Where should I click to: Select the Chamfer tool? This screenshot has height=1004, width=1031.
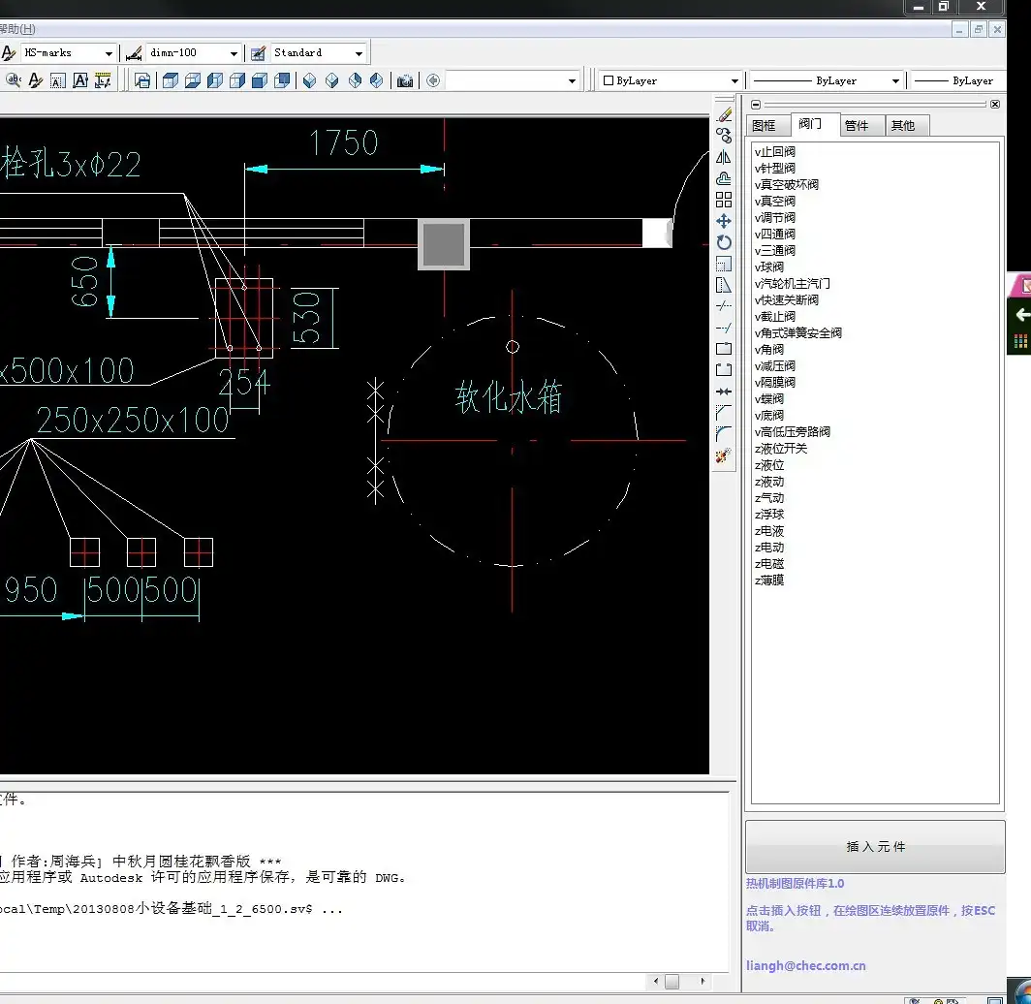724,412
